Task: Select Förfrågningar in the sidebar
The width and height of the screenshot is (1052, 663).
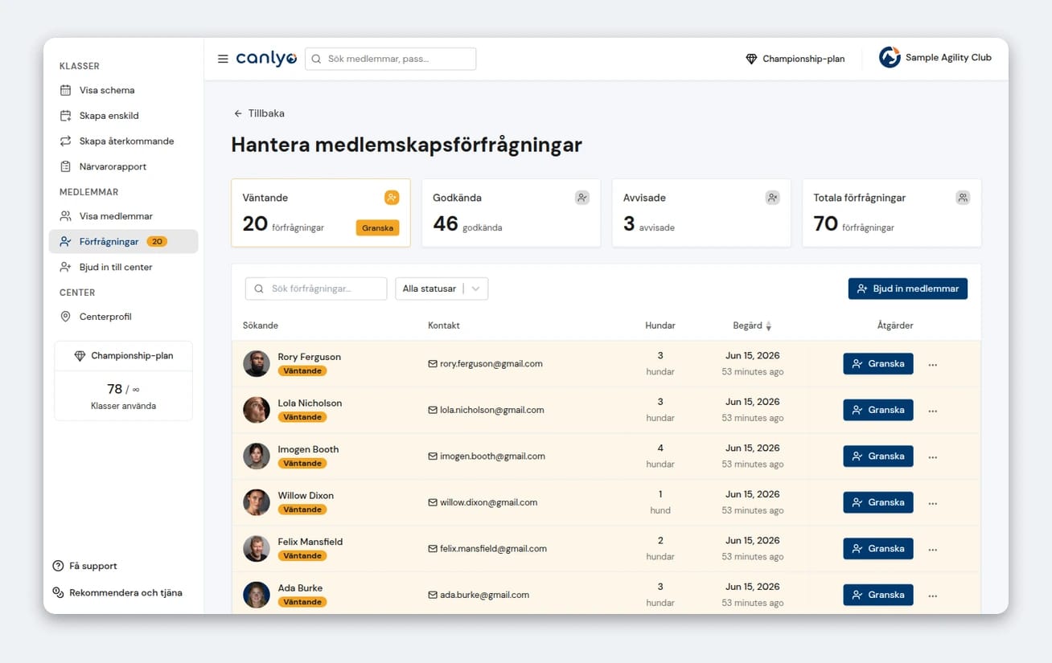Action: pyautogui.click(x=123, y=241)
